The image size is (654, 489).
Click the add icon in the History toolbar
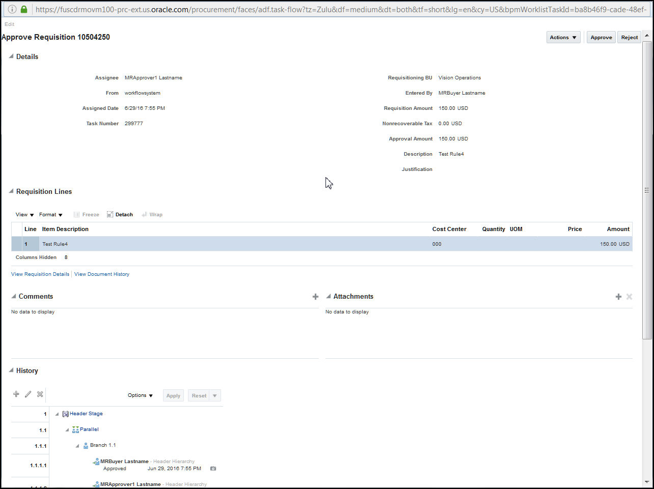click(x=16, y=394)
